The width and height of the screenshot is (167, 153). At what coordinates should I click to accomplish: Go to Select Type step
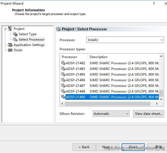28,34
